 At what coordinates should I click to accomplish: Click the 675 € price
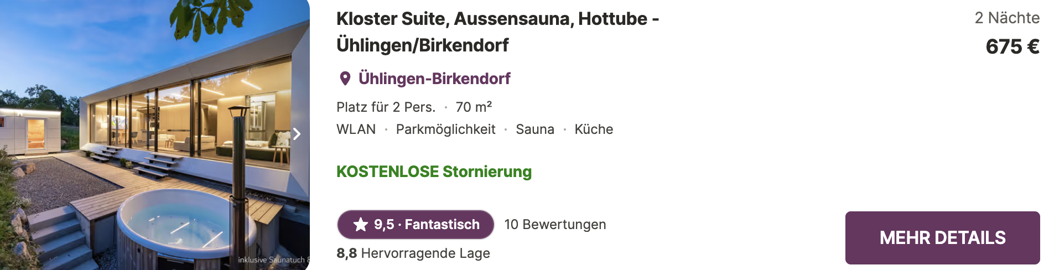[1012, 46]
